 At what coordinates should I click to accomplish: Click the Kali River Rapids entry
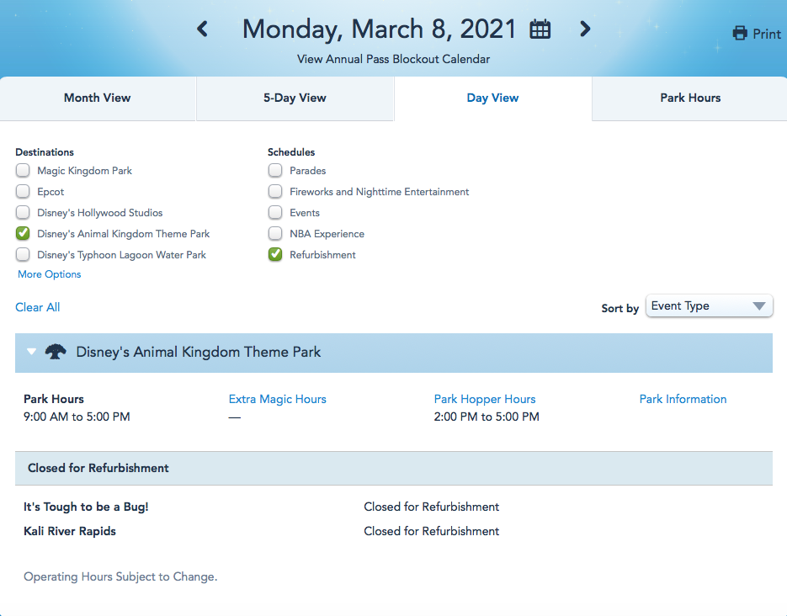pos(70,531)
